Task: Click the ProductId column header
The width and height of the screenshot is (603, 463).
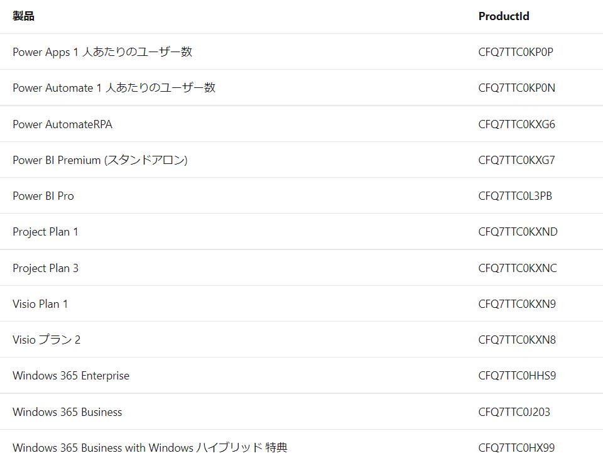Action: [x=504, y=16]
